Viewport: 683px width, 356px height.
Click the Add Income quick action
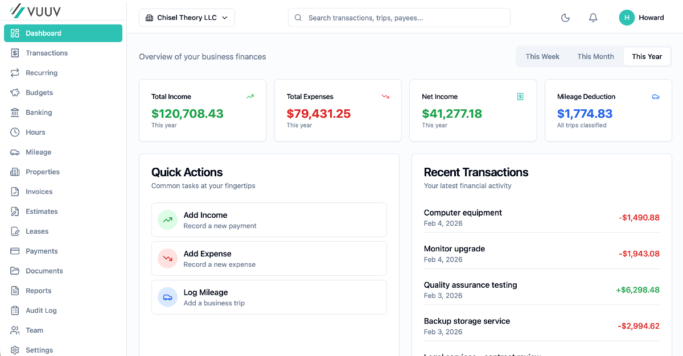(x=269, y=220)
